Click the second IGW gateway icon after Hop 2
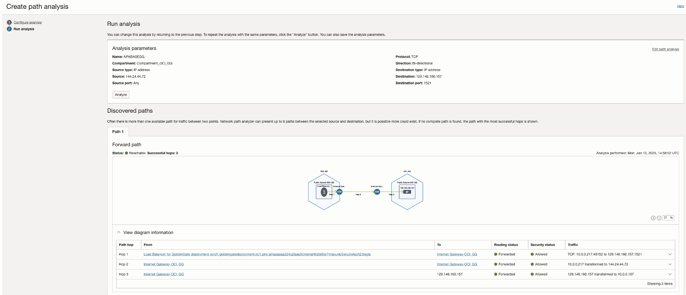The height and width of the screenshot is (295, 686). [377, 192]
